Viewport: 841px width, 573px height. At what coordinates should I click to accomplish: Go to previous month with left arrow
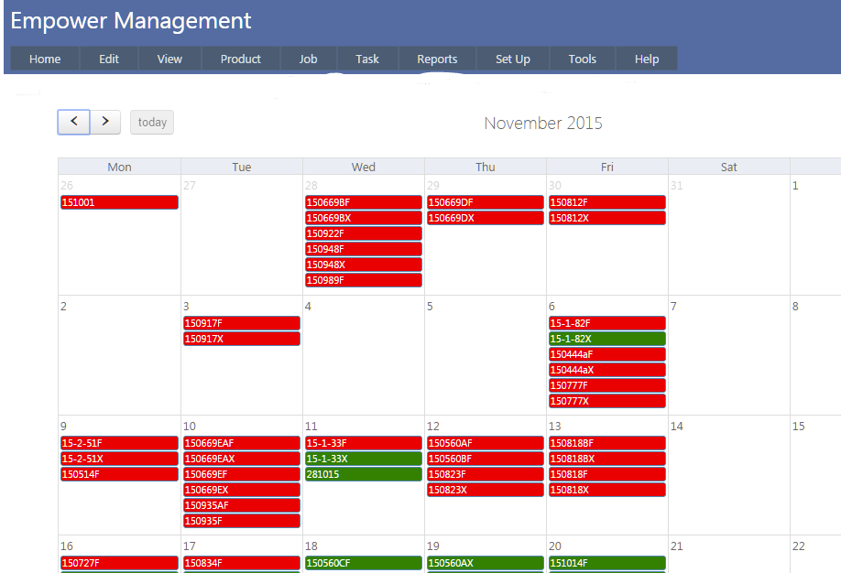tap(73, 122)
